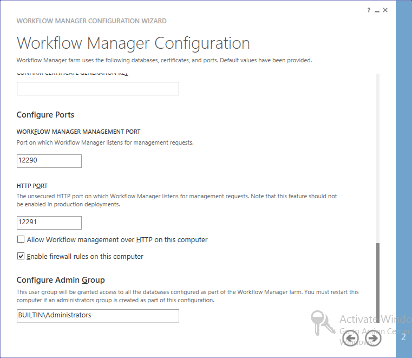412x358 pixels.
Task: Click the HTTP Port label
Action: [32, 186]
